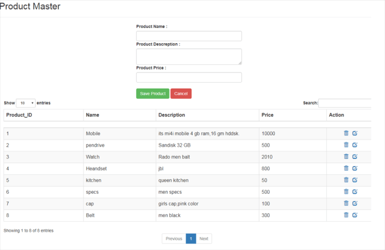Screen dimensions: 385x250
Task: Edit the kitchen product entry
Action: coord(355,180)
